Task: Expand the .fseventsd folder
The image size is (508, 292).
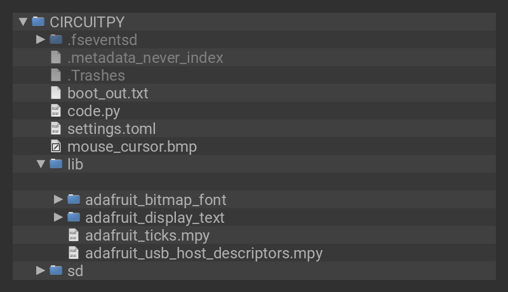Action: coord(41,39)
